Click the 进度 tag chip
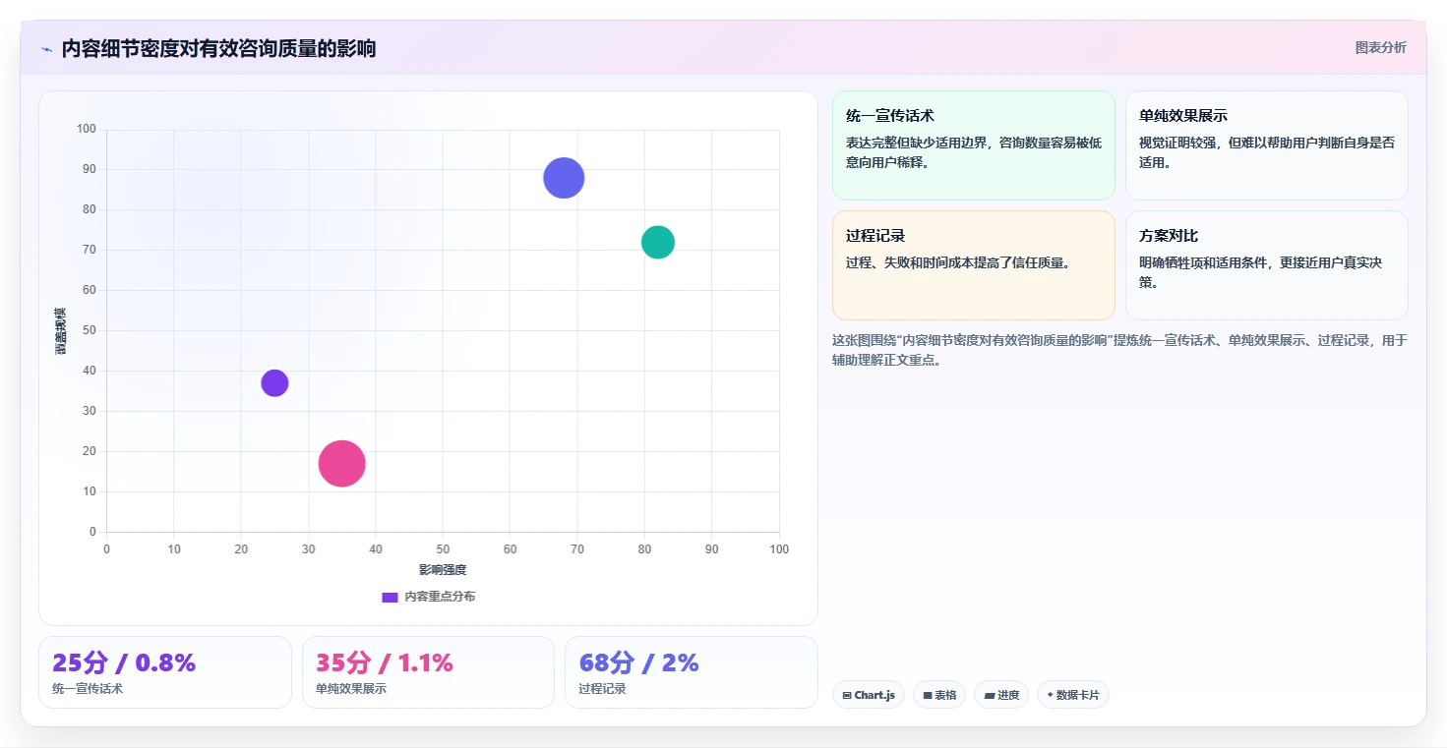 click(1001, 695)
